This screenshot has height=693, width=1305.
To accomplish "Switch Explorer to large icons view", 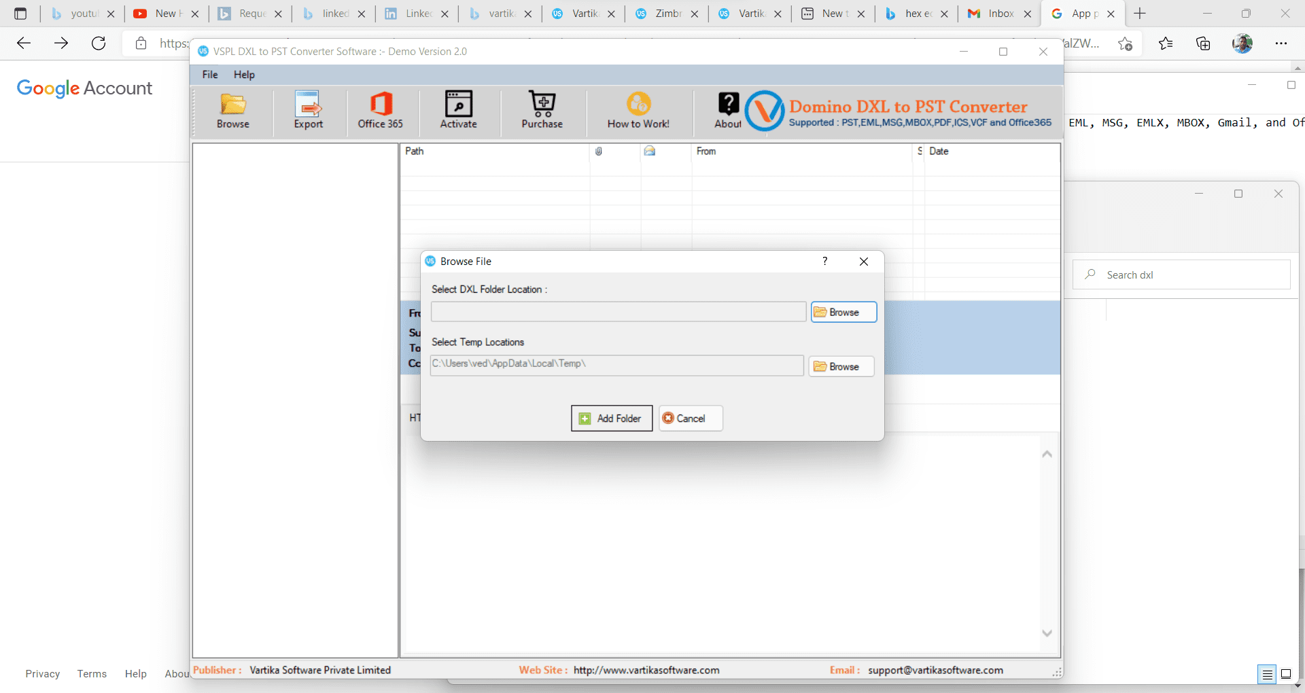I will 1286,674.
